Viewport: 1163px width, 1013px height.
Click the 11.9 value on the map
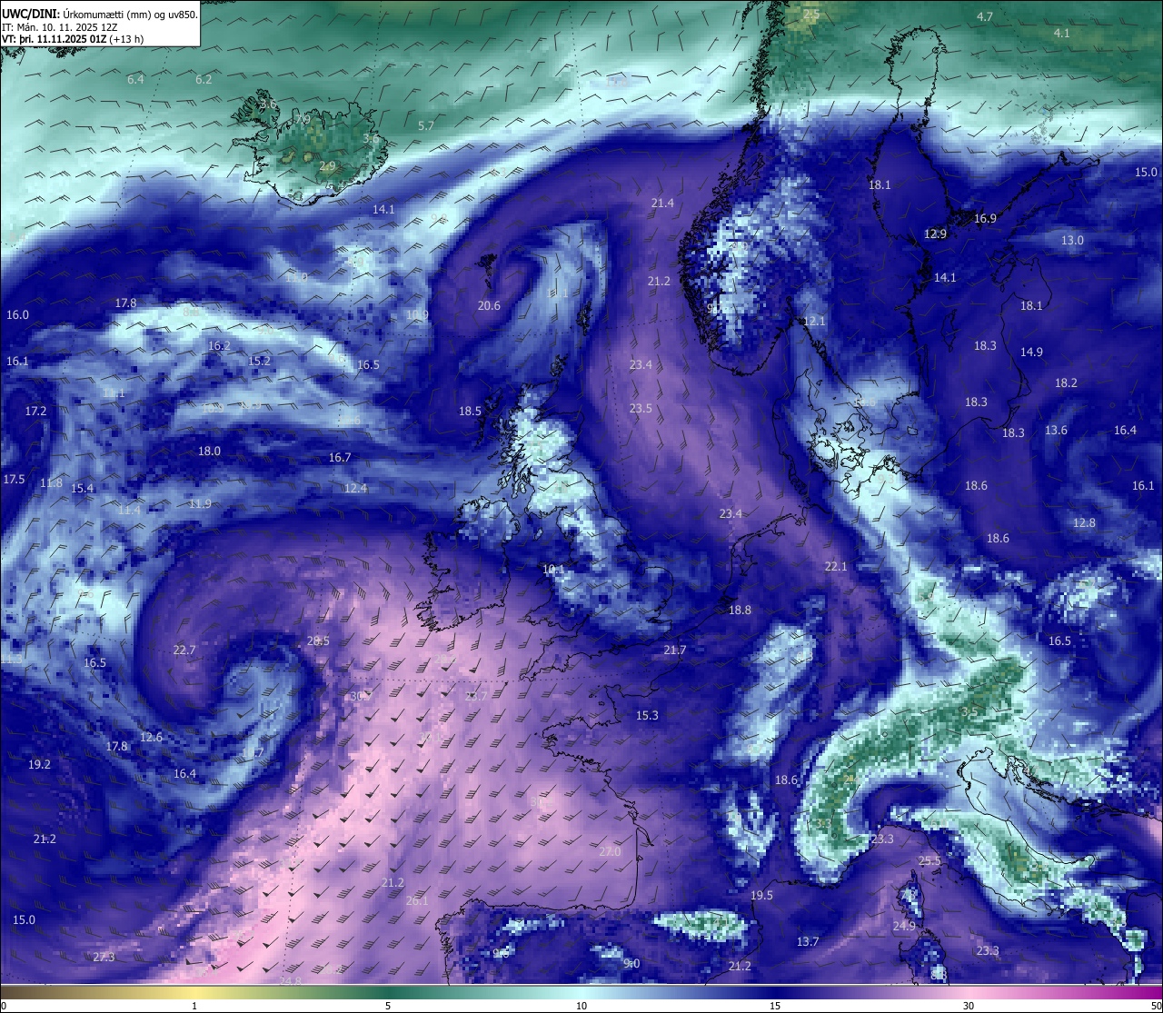[200, 504]
